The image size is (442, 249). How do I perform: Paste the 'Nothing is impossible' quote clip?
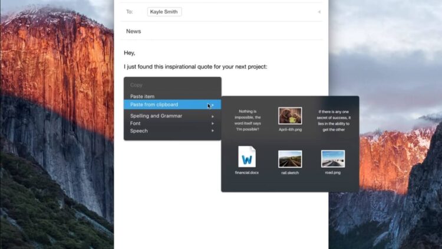coord(247,120)
